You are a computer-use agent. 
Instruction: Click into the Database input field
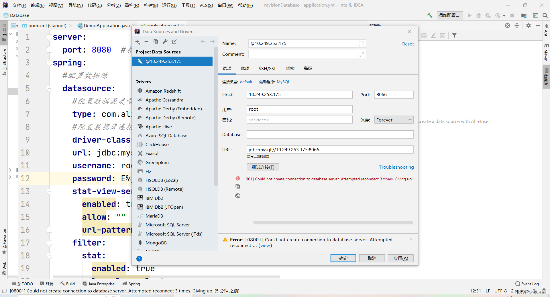330,135
